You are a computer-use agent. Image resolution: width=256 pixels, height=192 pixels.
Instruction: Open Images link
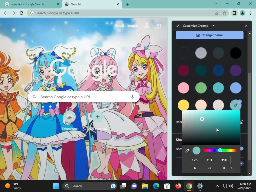[132, 26]
